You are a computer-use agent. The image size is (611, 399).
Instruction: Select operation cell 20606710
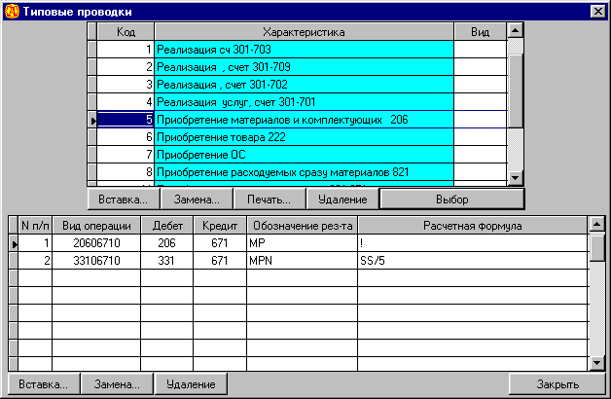click(95, 243)
